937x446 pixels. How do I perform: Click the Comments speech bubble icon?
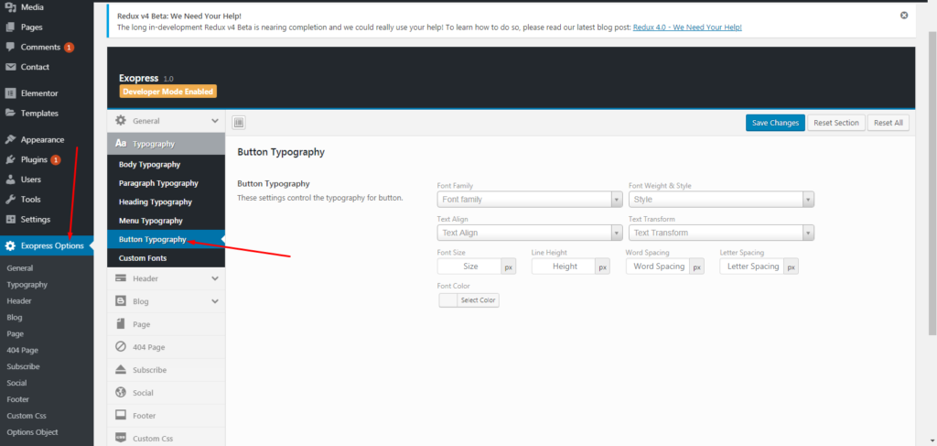10,47
